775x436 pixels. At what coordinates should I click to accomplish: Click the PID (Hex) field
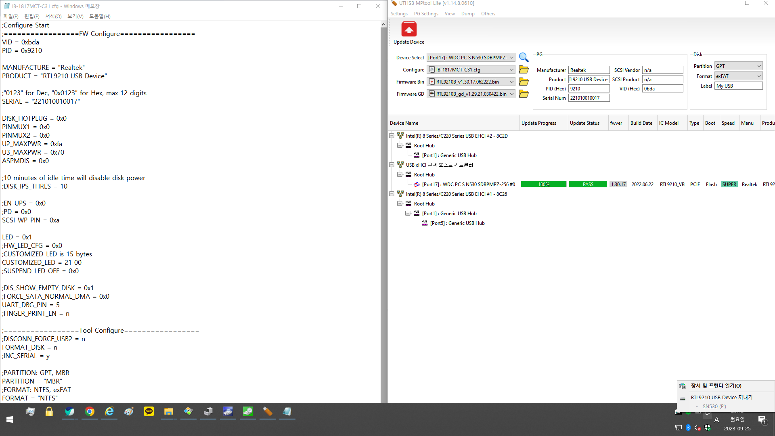[x=589, y=88]
